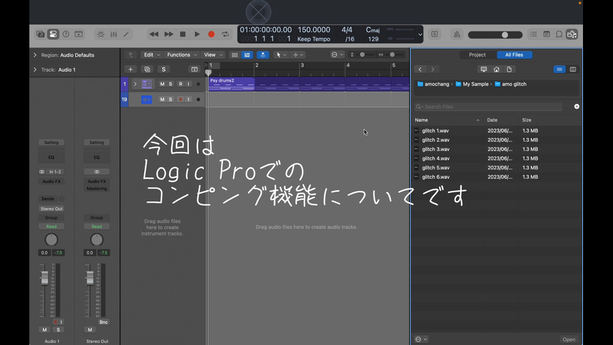Click the Duplicate Track icon
Viewport: 613px width, 345px height.
147,69
